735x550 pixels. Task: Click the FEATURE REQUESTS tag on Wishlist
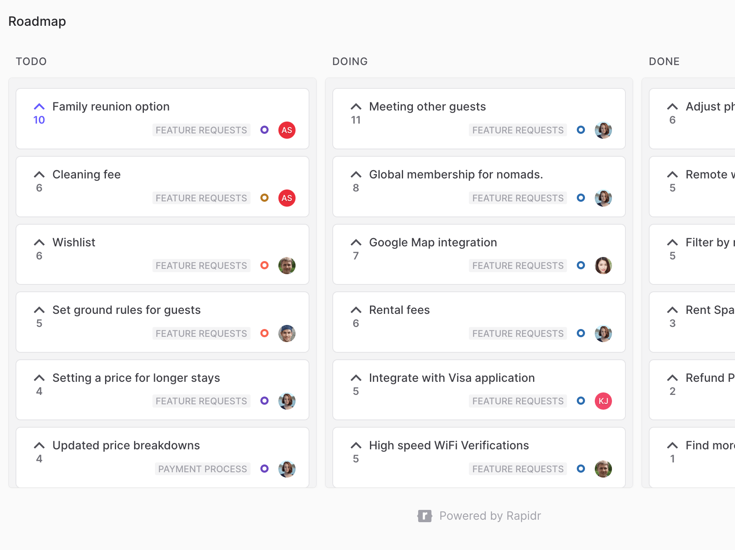click(202, 266)
